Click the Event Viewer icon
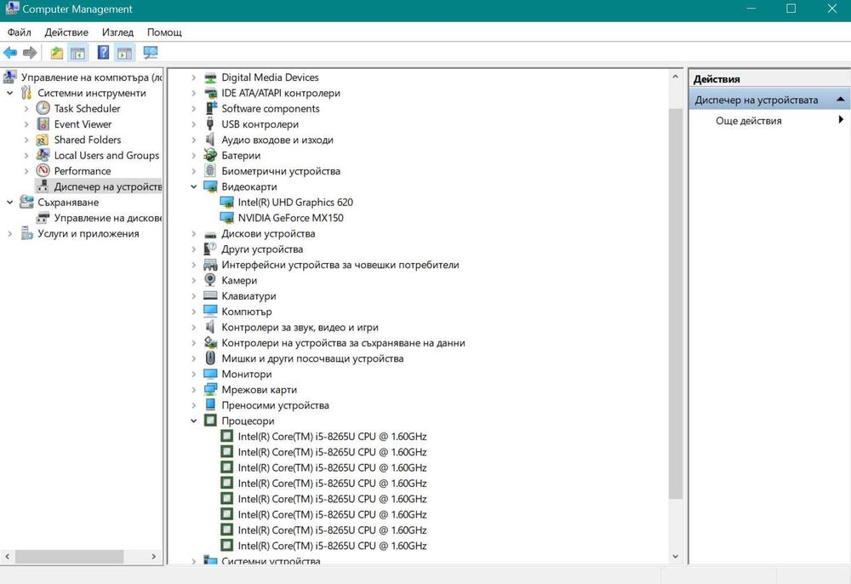This screenshot has width=851, height=584. coord(43,123)
